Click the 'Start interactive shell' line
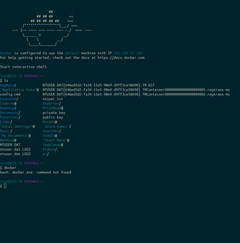The height and width of the screenshot is (243, 240). [x=23, y=67]
